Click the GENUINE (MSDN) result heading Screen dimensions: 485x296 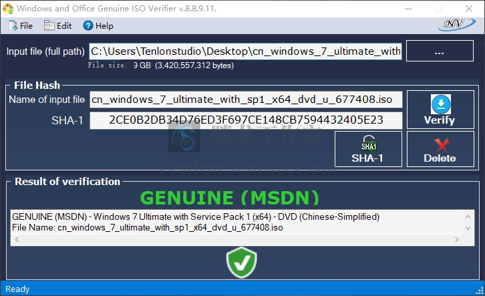[x=230, y=198]
